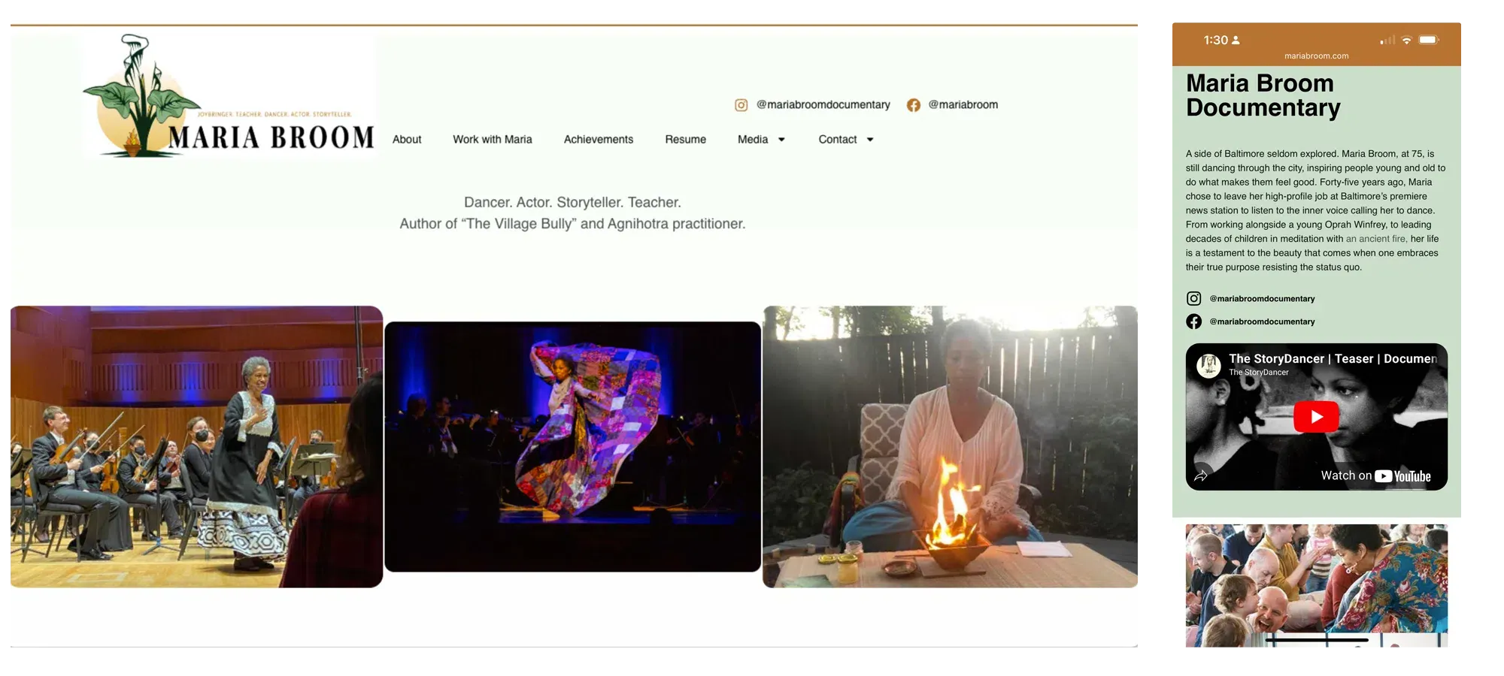This screenshot has height=676, width=1504.
Task: Select About in the navigation menu
Action: pos(407,139)
